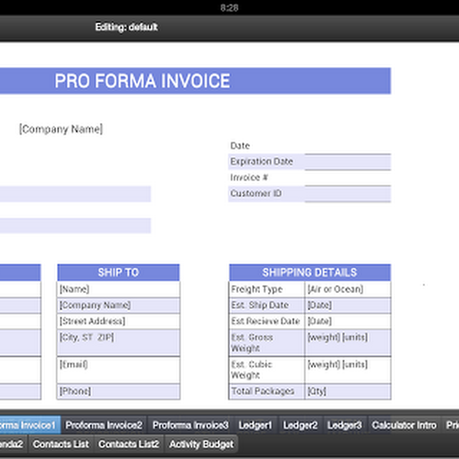This screenshot has height=459, width=459.
Task: Select the Contacts List2 tab
Action: point(129,444)
